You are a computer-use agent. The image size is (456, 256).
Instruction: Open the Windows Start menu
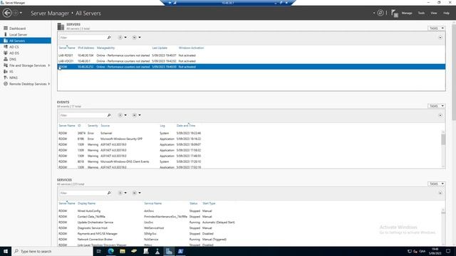6,251
